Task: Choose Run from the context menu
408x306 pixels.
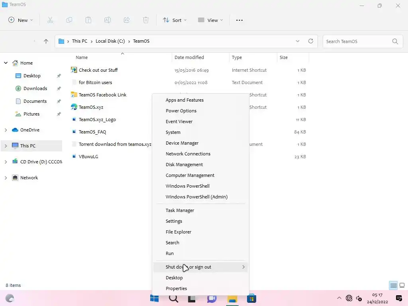Action: tap(200, 253)
